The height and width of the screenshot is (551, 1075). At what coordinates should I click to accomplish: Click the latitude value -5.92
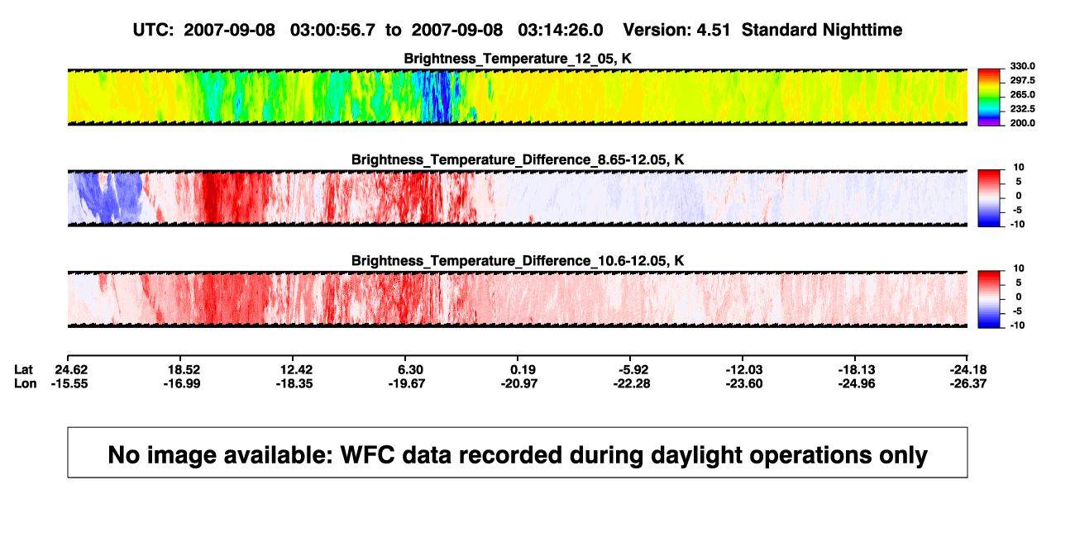tap(633, 369)
